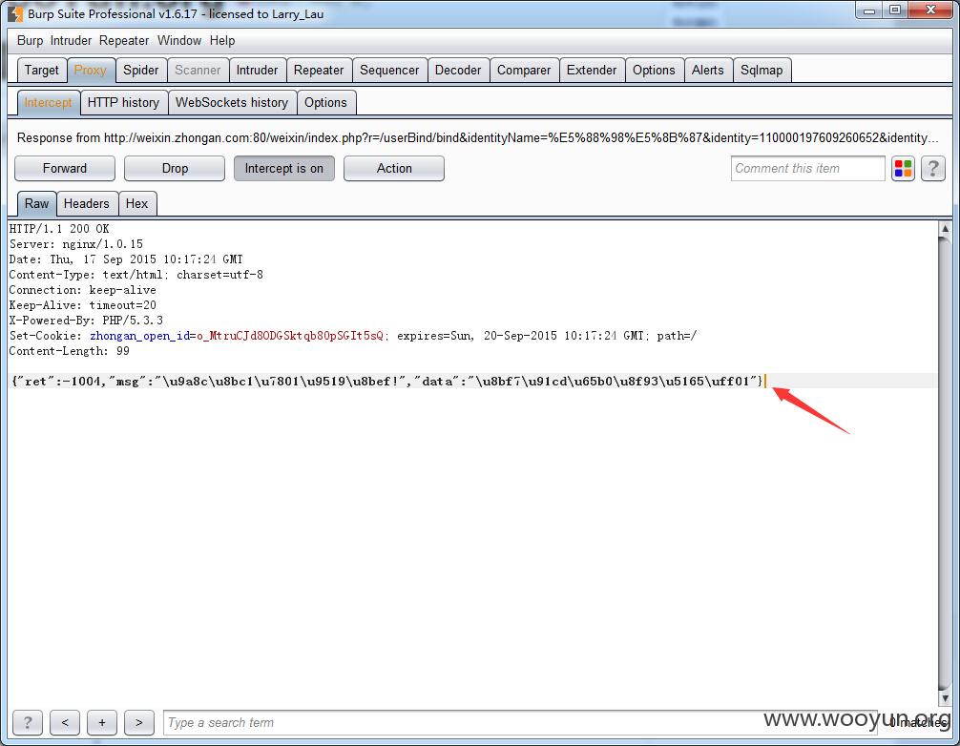Click the search help question-mark button

coord(28,723)
